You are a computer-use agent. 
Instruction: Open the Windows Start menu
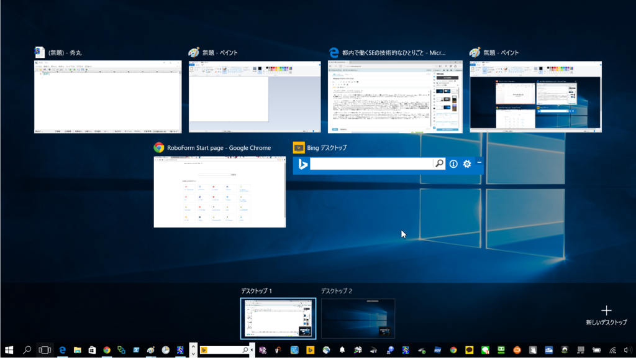point(9,350)
